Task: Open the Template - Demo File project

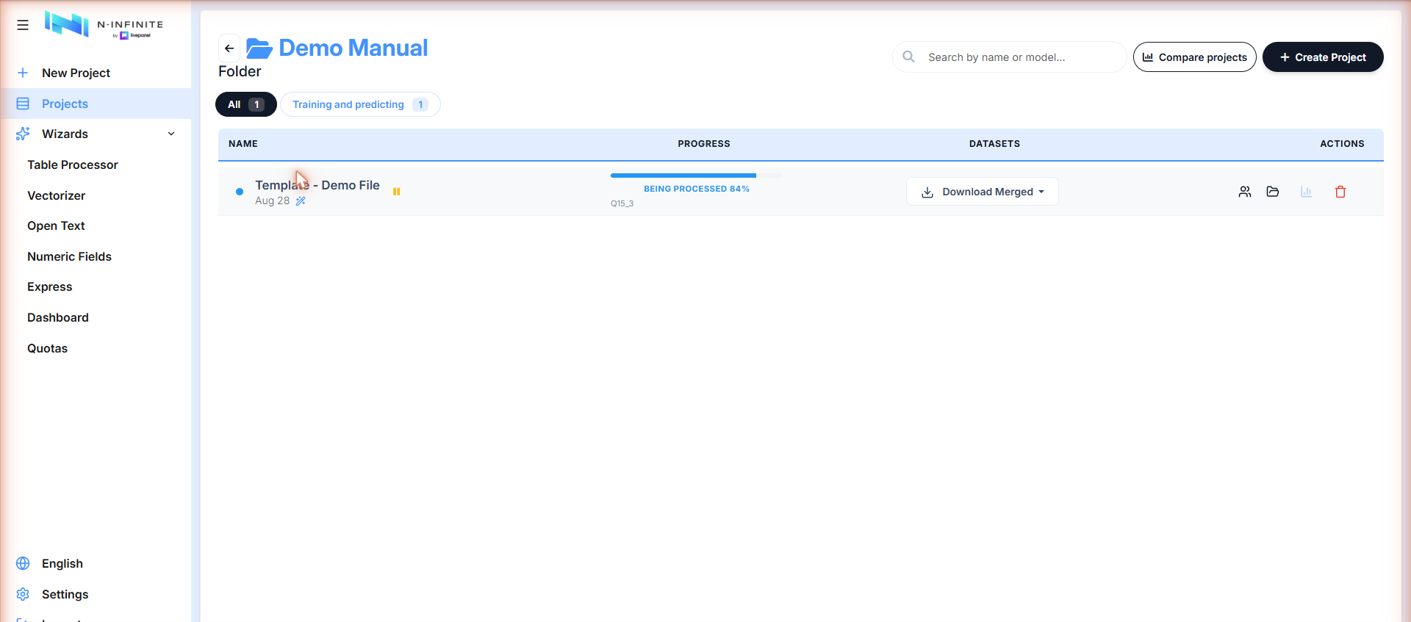Action: [317, 185]
